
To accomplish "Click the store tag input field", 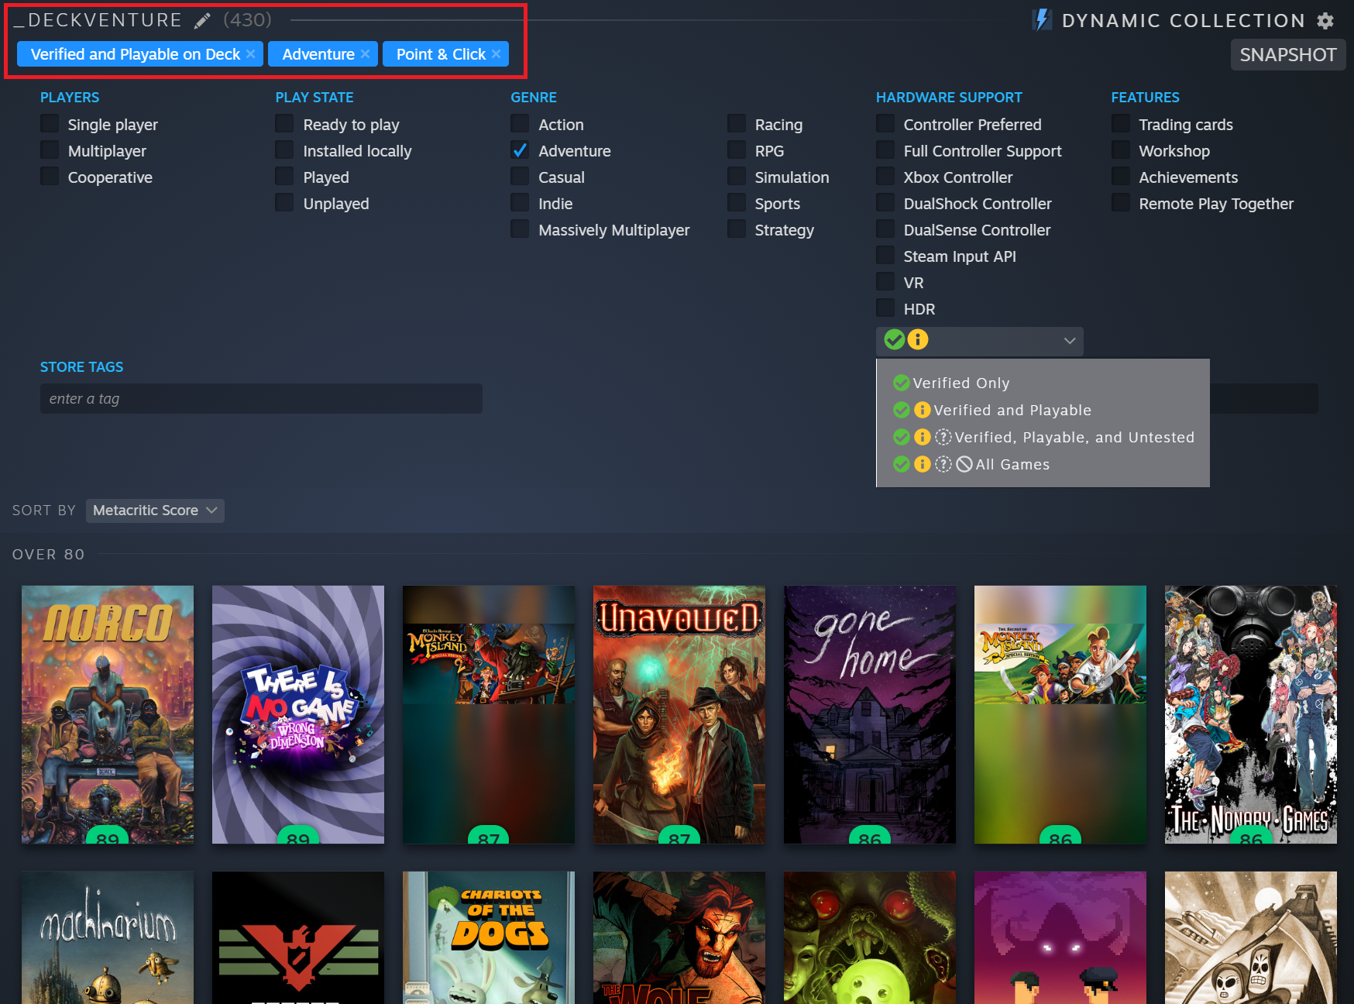I will pyautogui.click(x=261, y=398).
